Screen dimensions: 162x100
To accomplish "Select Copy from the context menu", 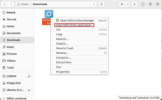I will pyautogui.click(x=79, y=34).
